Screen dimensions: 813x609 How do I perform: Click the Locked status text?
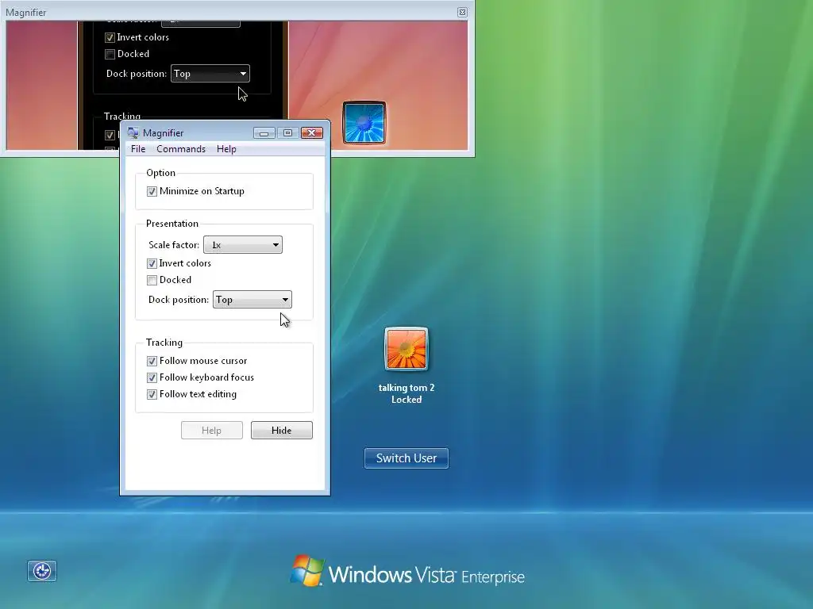pos(406,400)
